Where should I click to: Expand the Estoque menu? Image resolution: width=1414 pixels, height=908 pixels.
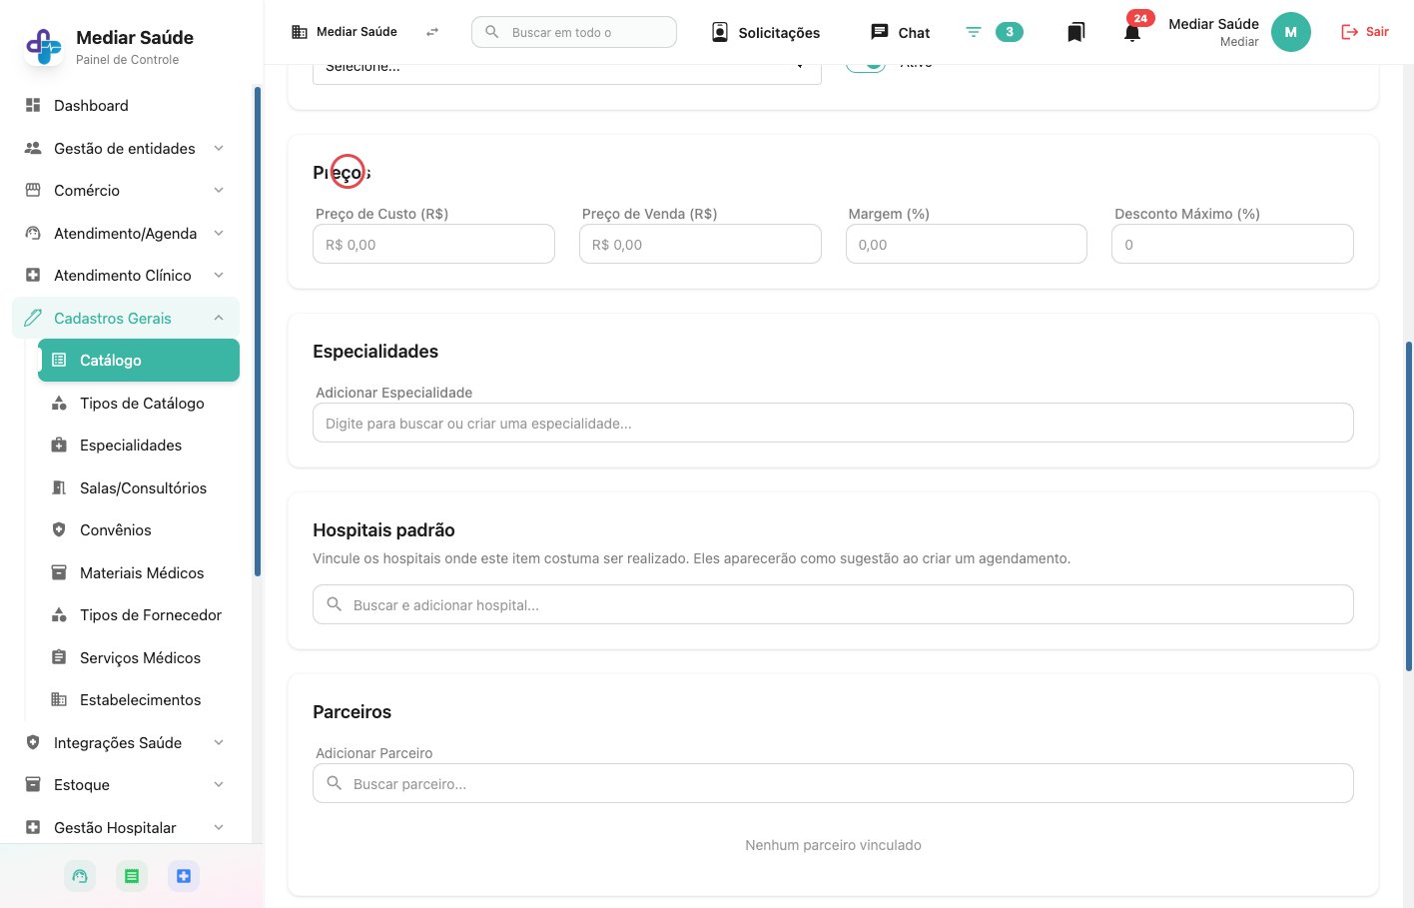126,785
